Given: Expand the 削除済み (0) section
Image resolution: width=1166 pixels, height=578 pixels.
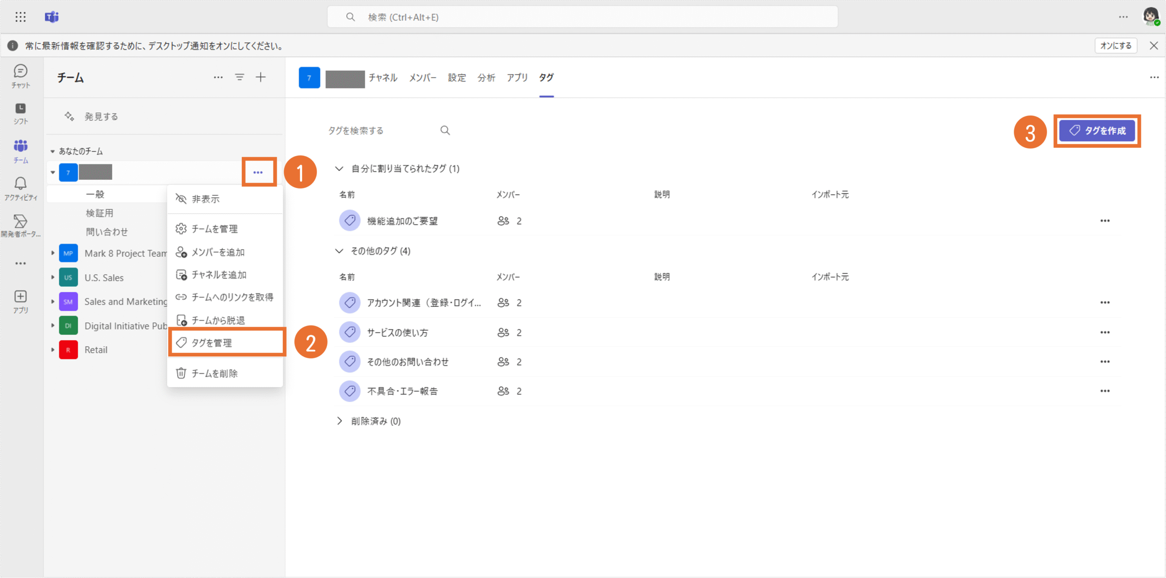Looking at the screenshot, I should [339, 421].
